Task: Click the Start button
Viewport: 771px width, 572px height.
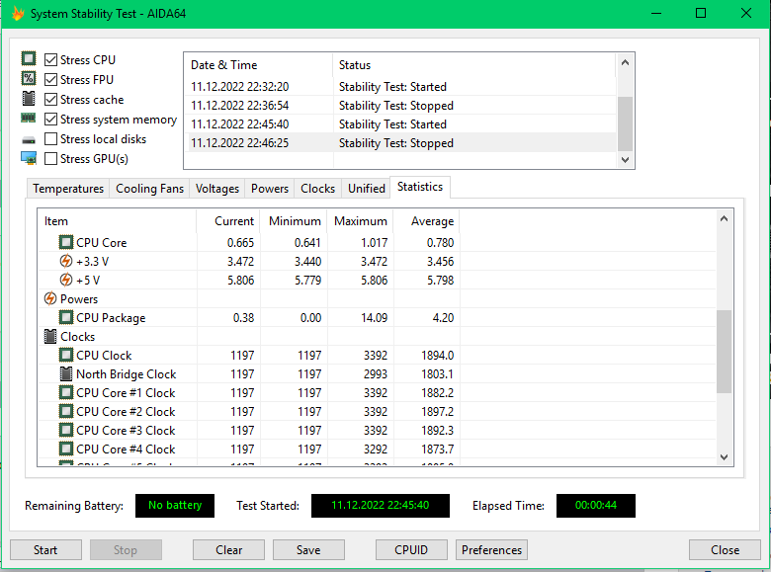Action: tap(45, 550)
